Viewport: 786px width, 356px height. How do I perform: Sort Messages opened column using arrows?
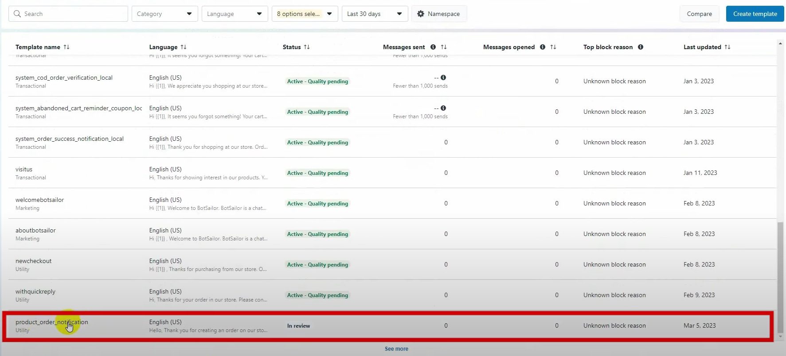[x=553, y=47]
